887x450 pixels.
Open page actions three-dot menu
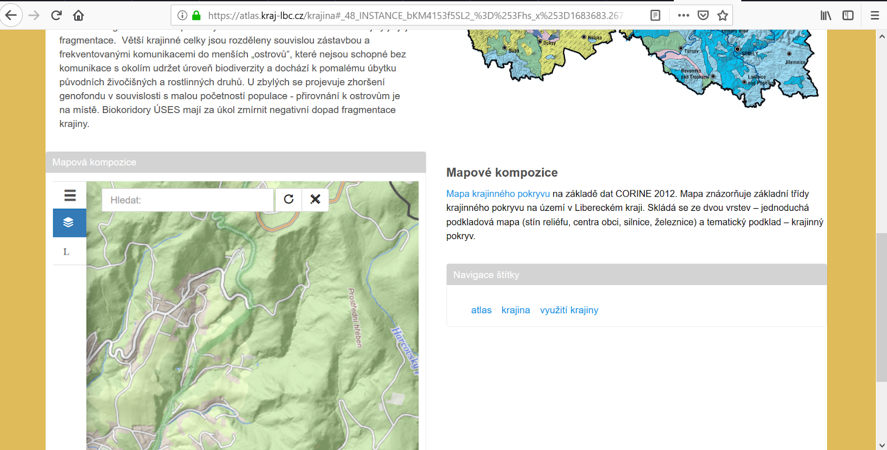coord(684,15)
